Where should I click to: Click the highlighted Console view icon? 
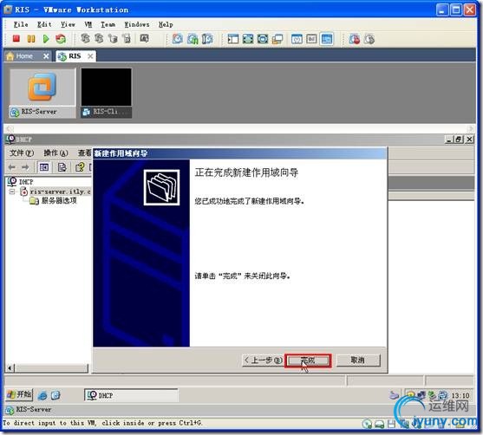pos(327,39)
